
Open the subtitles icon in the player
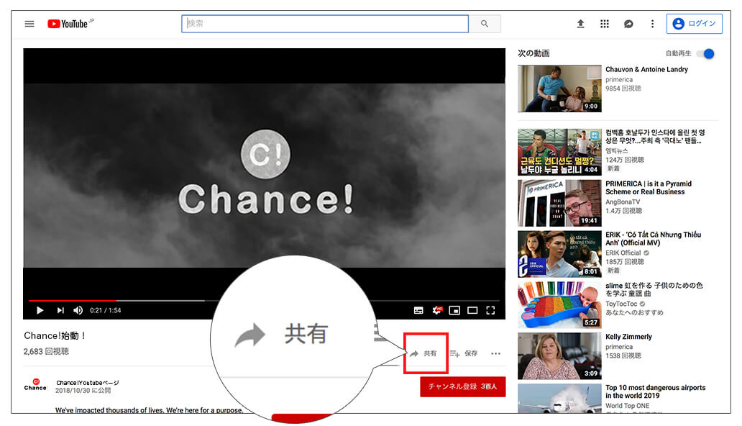pyautogui.click(x=417, y=310)
